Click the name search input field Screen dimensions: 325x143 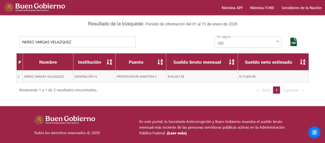click(77, 42)
